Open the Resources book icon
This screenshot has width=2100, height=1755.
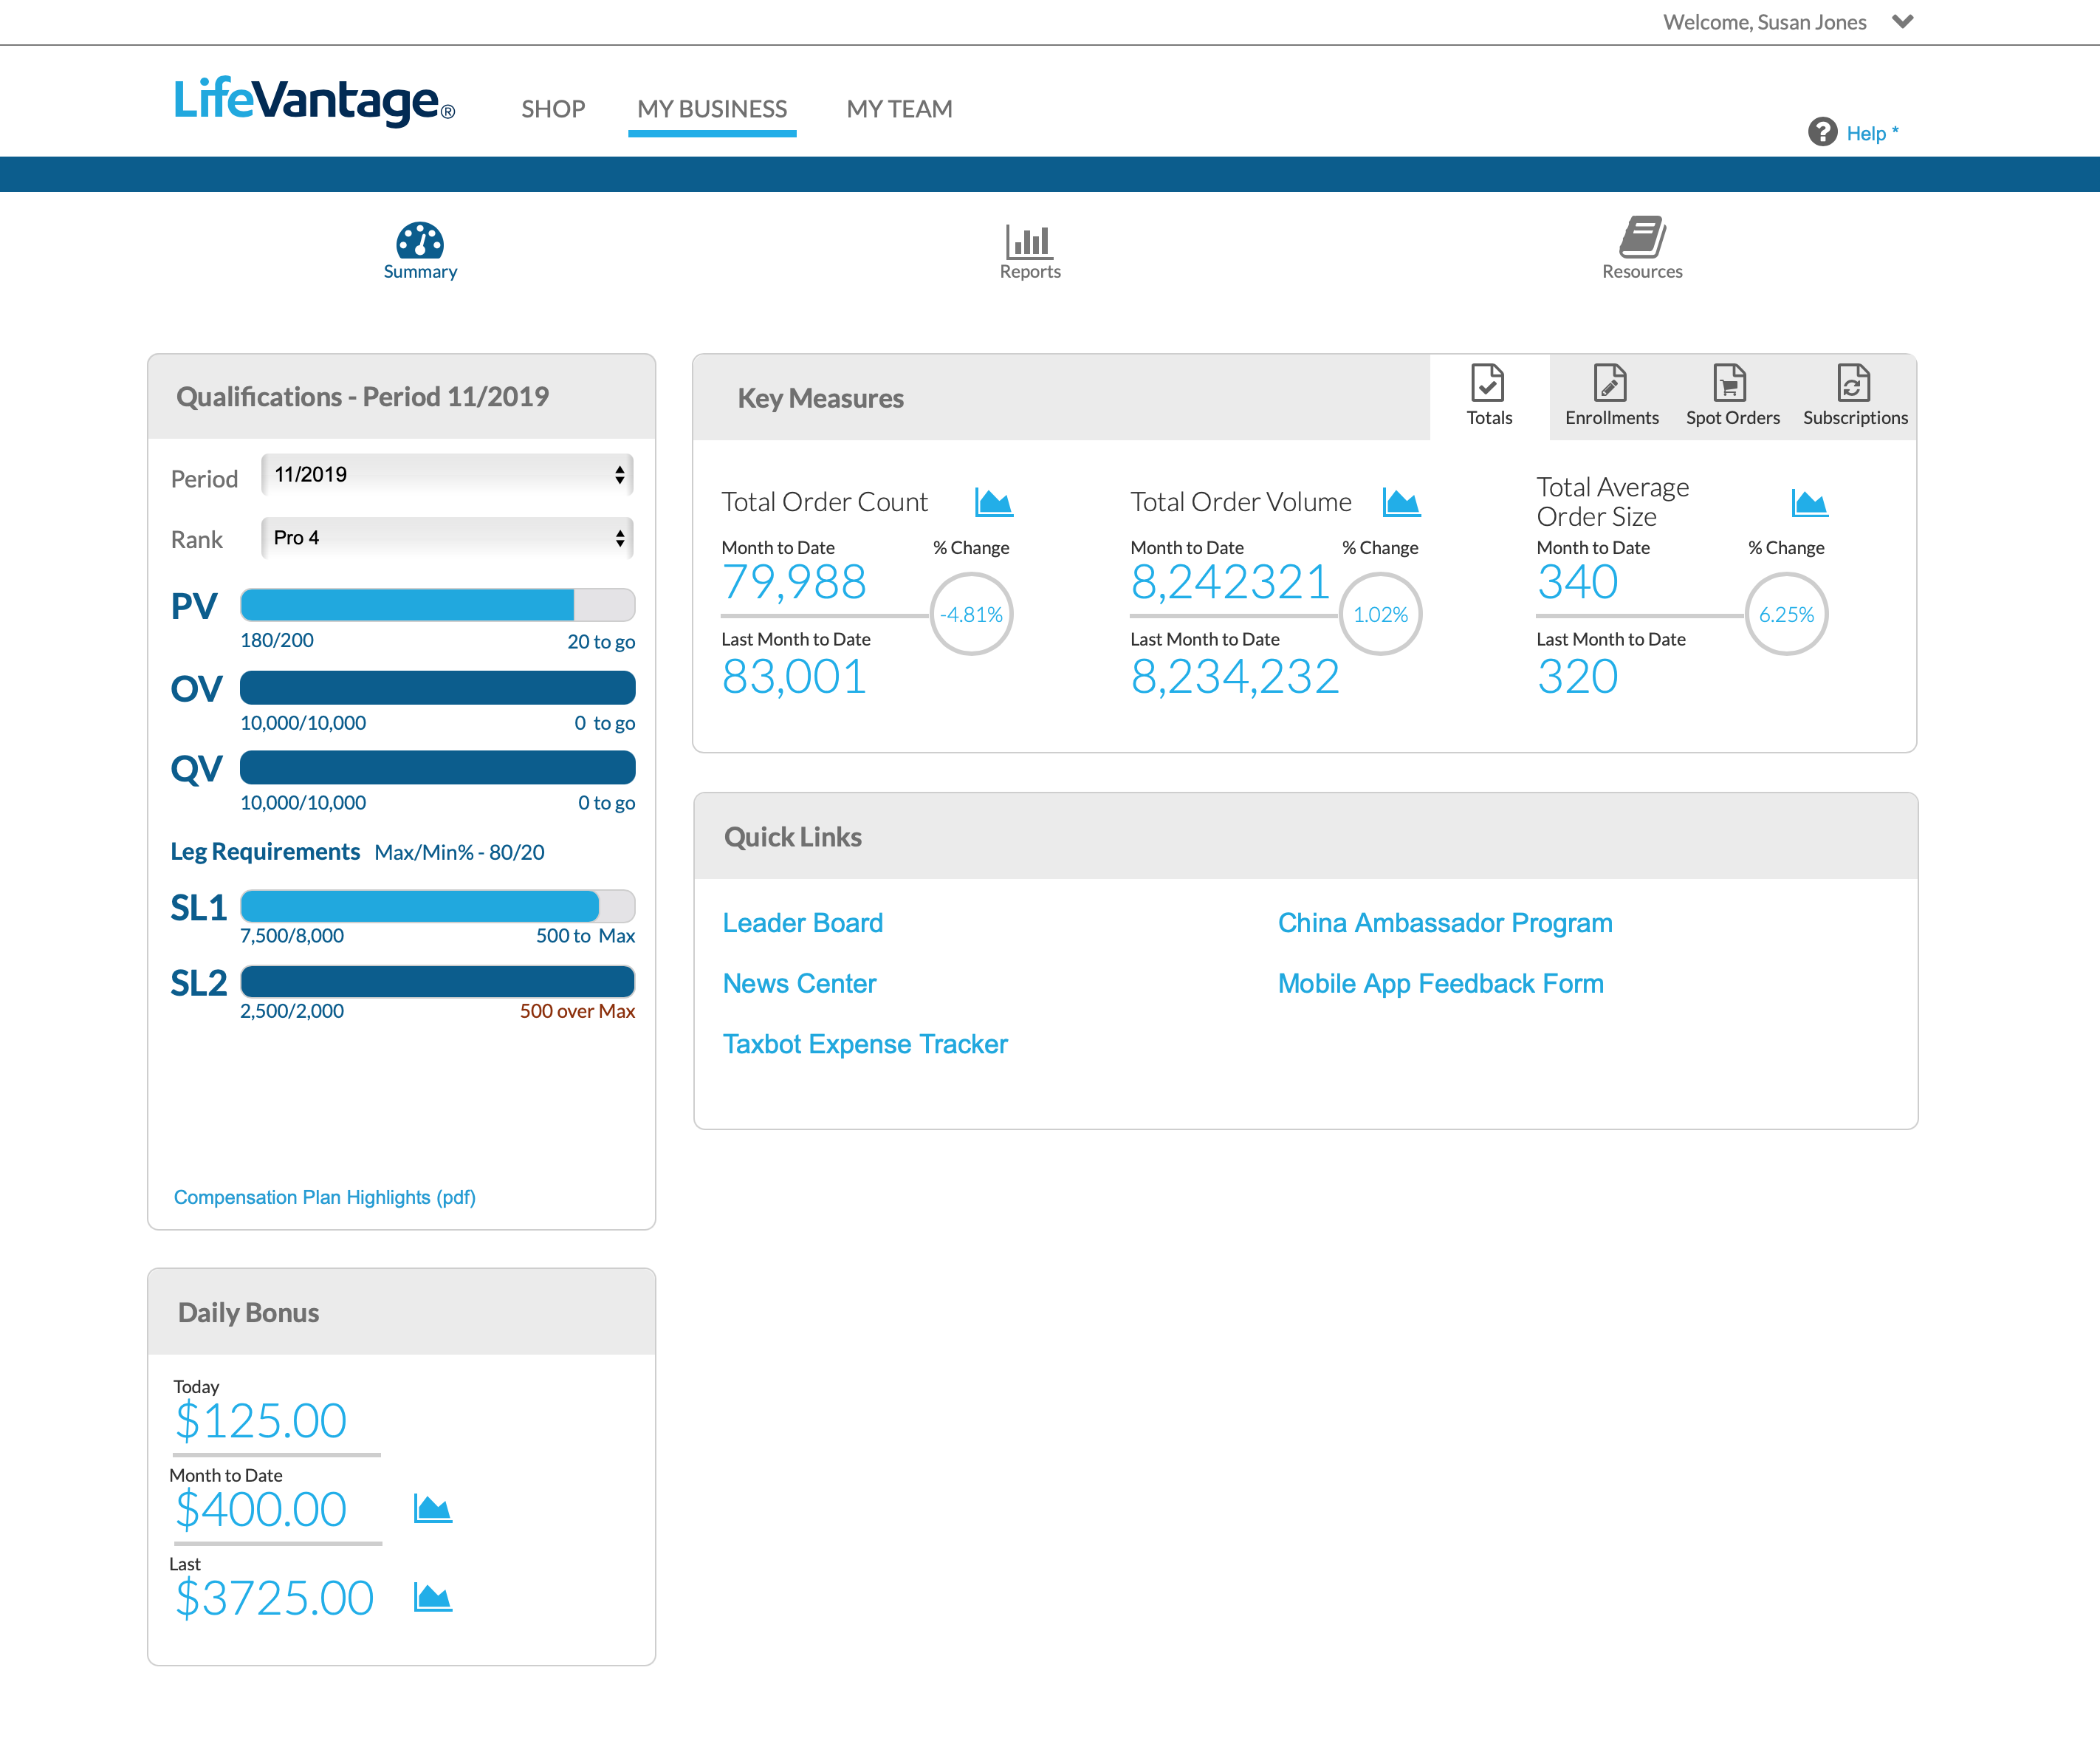1641,238
